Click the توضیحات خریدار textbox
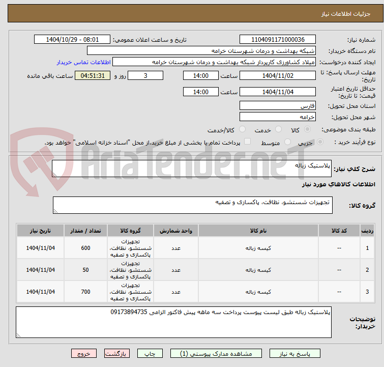384x367 pixels. pos(173,322)
